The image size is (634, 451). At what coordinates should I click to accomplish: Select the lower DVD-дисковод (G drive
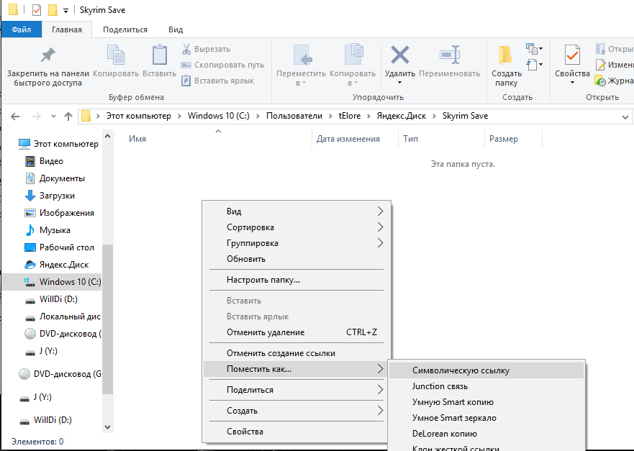[x=60, y=374]
